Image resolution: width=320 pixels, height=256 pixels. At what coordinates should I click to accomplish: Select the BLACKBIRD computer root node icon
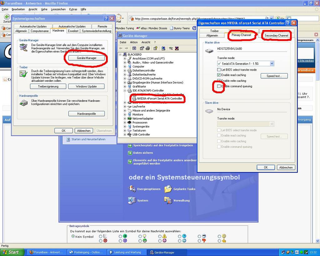[x=125, y=54]
